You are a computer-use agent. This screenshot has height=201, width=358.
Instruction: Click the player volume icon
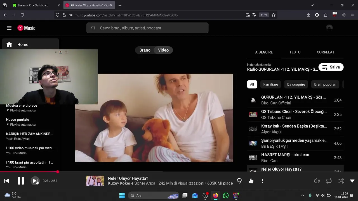pyautogui.click(x=317, y=181)
